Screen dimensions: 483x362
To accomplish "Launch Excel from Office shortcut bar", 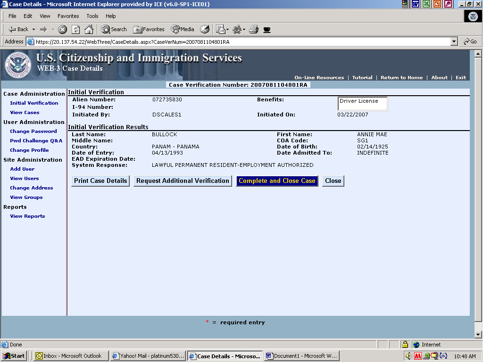I will pos(426,4).
